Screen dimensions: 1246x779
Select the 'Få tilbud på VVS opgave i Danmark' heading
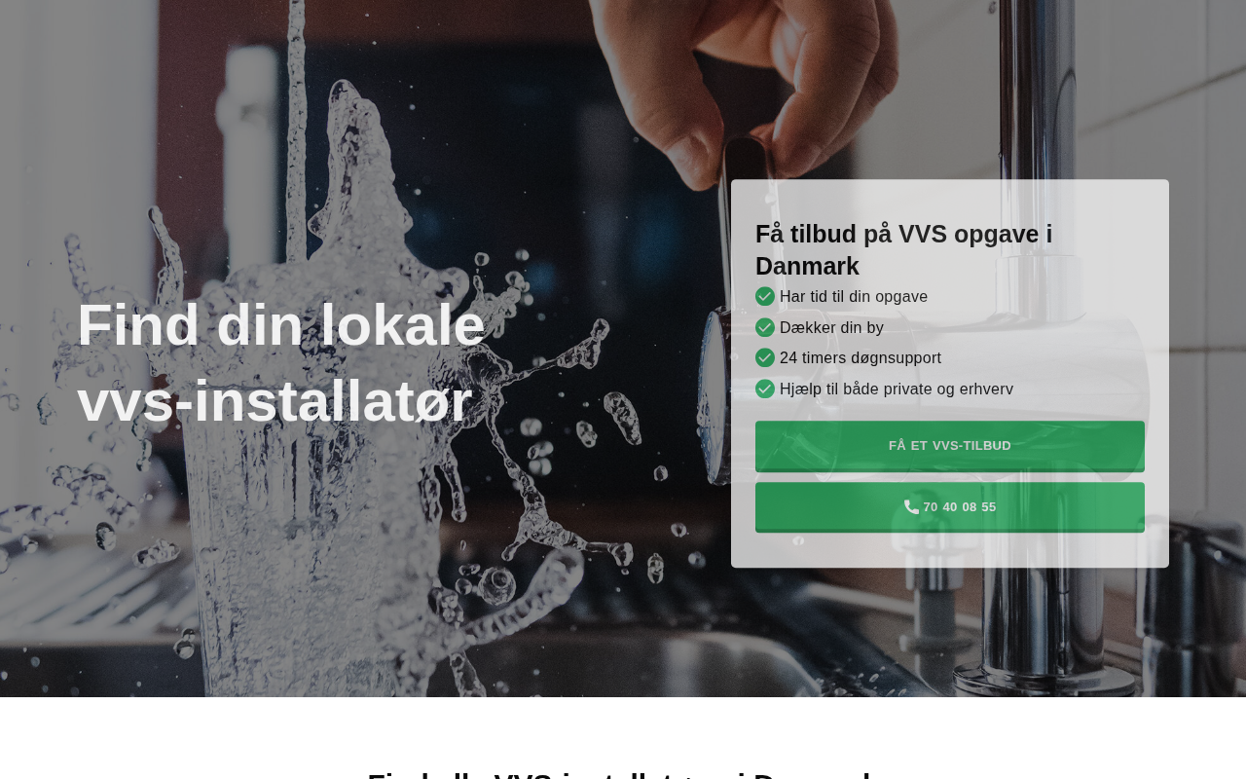904,250
